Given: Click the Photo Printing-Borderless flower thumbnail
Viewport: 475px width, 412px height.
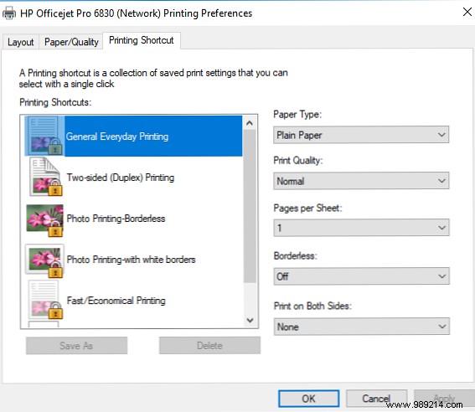Looking at the screenshot, I should (x=45, y=220).
